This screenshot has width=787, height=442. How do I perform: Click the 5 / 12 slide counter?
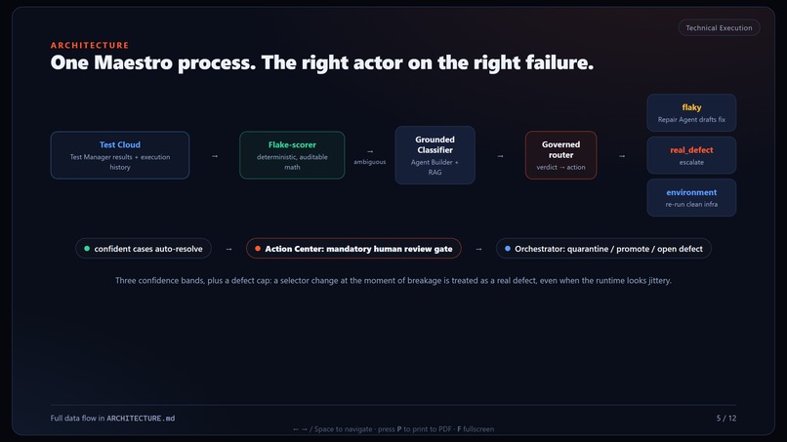click(x=725, y=418)
